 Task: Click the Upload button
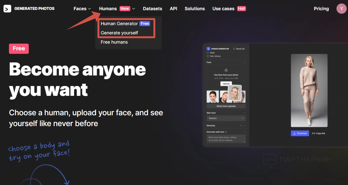tap(226, 84)
